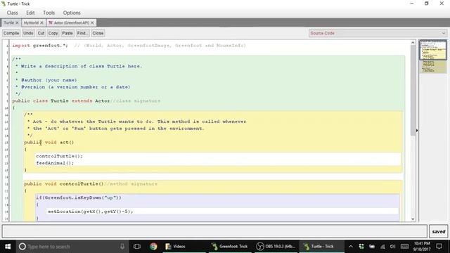Open the Class menu
The height and width of the screenshot is (253, 450).
pyautogui.click(x=13, y=13)
